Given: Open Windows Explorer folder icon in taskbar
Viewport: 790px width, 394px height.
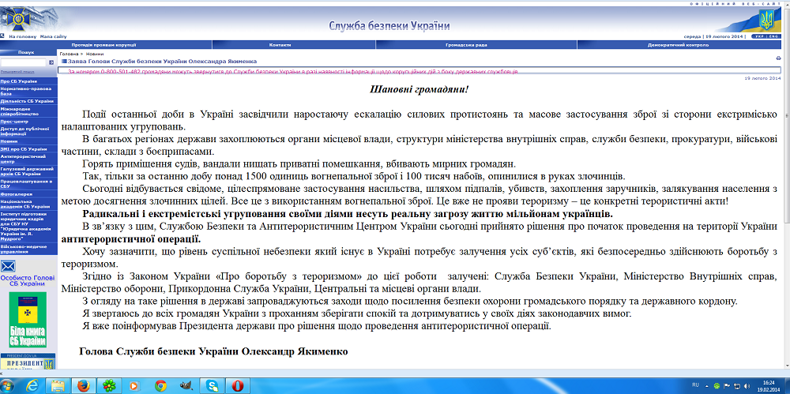Looking at the screenshot, I should 58,385.
